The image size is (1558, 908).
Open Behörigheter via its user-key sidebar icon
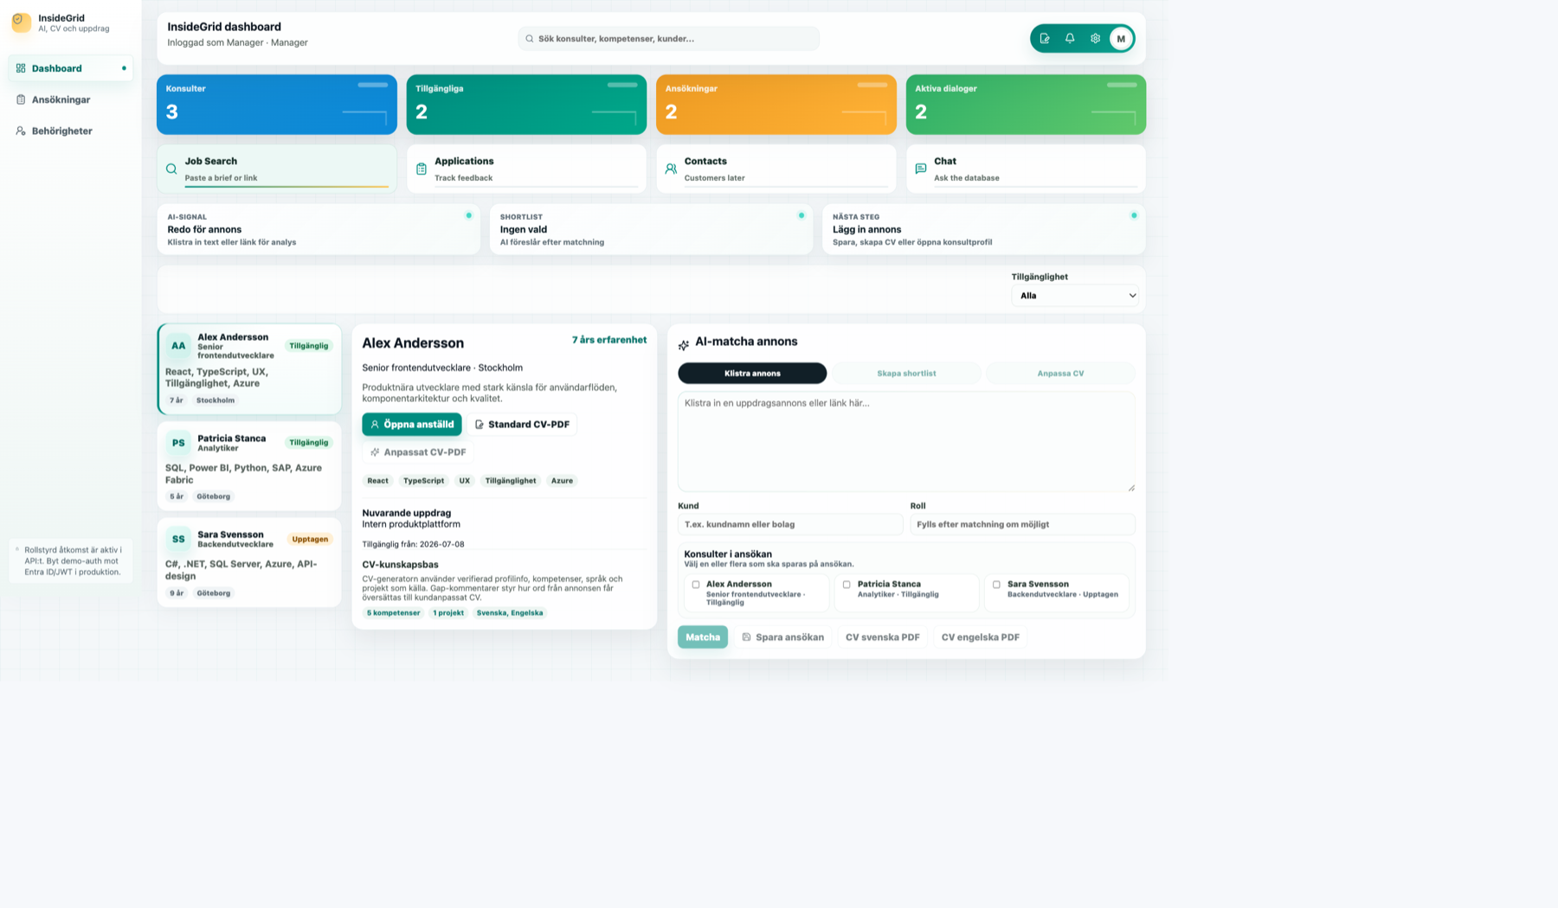click(x=21, y=131)
